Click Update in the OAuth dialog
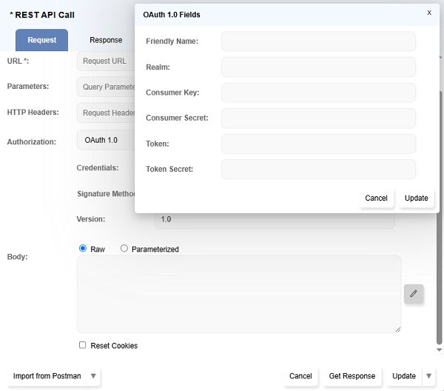Screen dimensions: 444x391 click(416, 198)
